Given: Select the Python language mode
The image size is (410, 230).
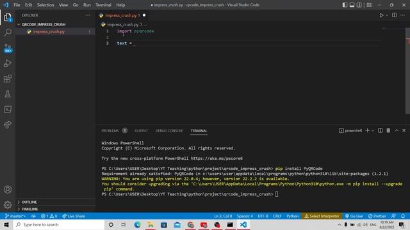Looking at the screenshot, I should click(292, 216).
